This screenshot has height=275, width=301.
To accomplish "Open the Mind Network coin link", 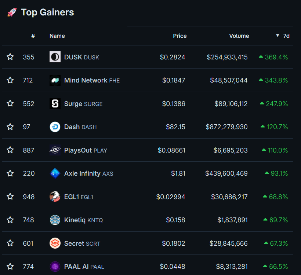I will pyautogui.click(x=92, y=80).
